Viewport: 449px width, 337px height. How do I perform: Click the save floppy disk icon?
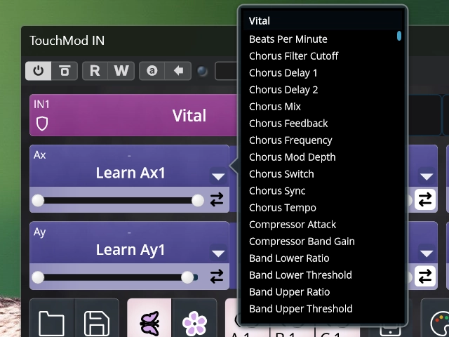tap(97, 318)
